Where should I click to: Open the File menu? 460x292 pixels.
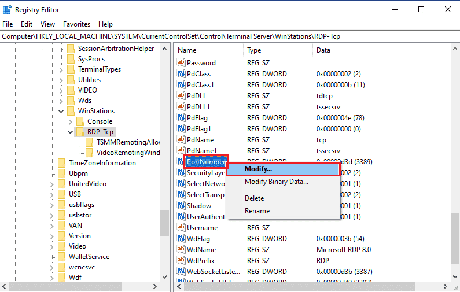8,24
